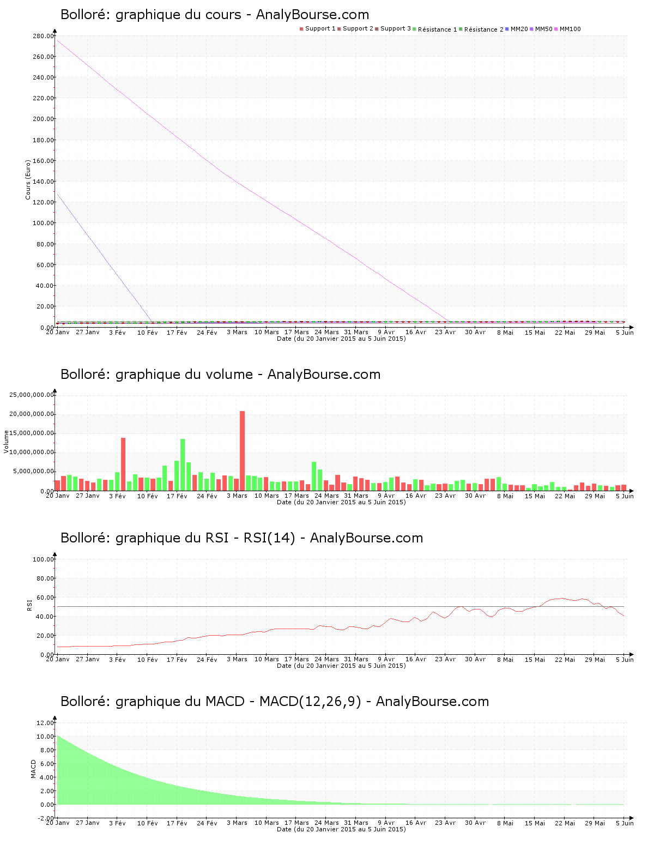
Task: Click the horizontal 50 line on the RSI chart
Action: click(341, 607)
